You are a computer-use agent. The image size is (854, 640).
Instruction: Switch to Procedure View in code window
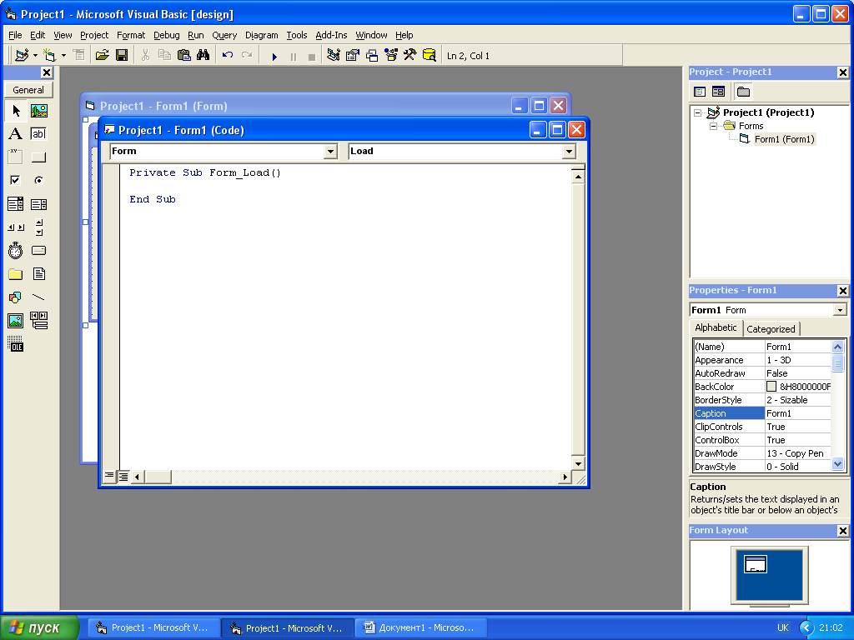click(109, 476)
